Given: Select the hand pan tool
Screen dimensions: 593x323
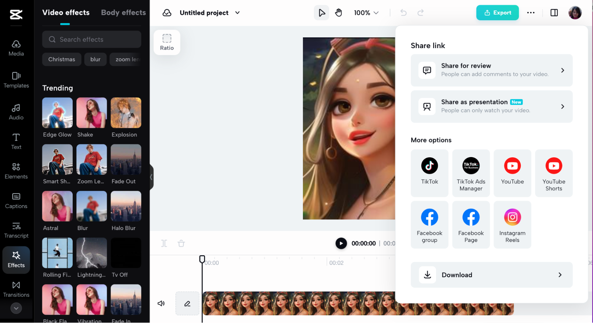Looking at the screenshot, I should click(x=338, y=13).
